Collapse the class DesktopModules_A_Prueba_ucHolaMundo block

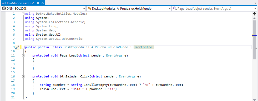23,47
